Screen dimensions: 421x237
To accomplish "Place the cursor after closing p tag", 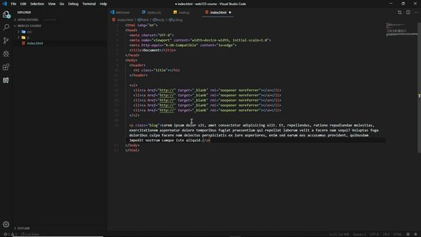I will [210, 140].
